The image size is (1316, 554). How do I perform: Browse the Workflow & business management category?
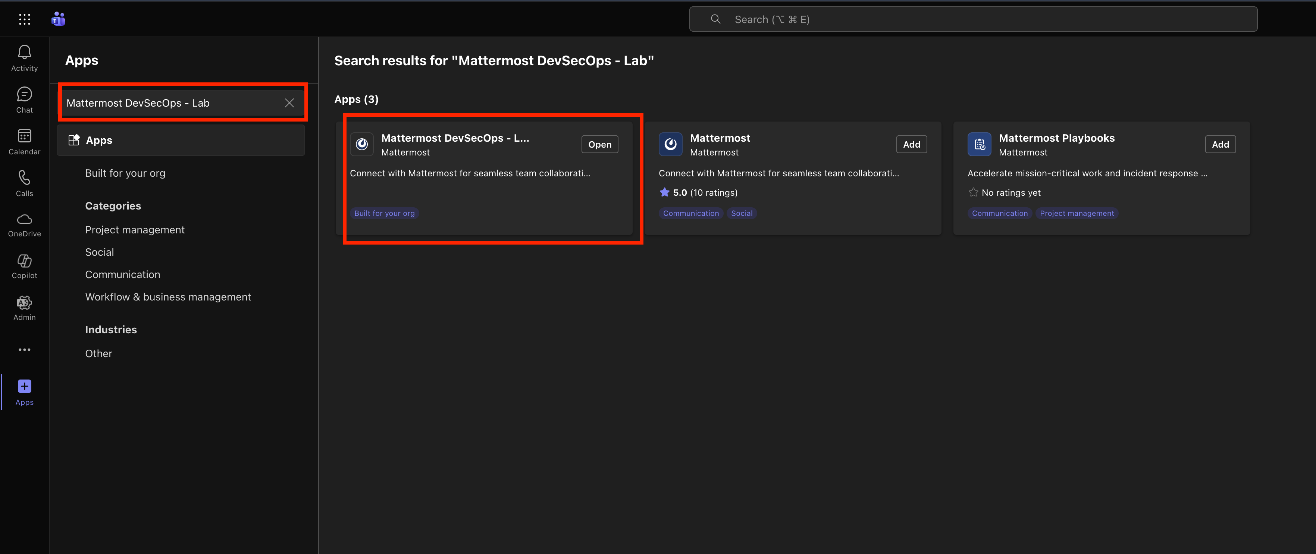click(167, 296)
